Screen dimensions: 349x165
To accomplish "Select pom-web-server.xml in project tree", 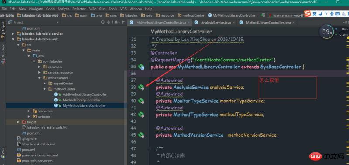I will pyautogui.click(x=38, y=161).
